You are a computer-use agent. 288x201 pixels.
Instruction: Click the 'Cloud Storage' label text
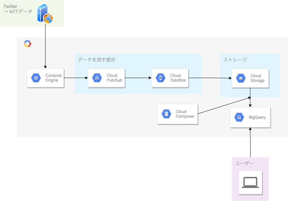point(258,78)
